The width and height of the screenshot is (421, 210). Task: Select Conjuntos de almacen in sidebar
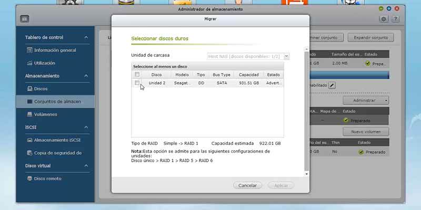pos(55,101)
